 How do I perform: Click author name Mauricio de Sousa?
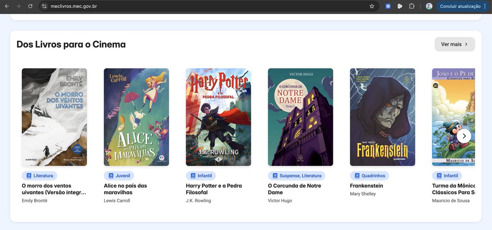(451, 201)
